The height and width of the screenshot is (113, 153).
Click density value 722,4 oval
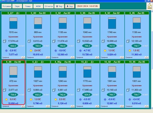click(x=38, y=46)
